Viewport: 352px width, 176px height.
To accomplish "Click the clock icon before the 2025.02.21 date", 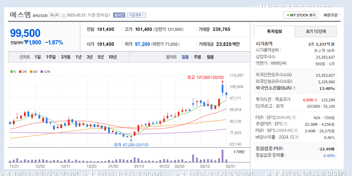I will pos(63,15).
